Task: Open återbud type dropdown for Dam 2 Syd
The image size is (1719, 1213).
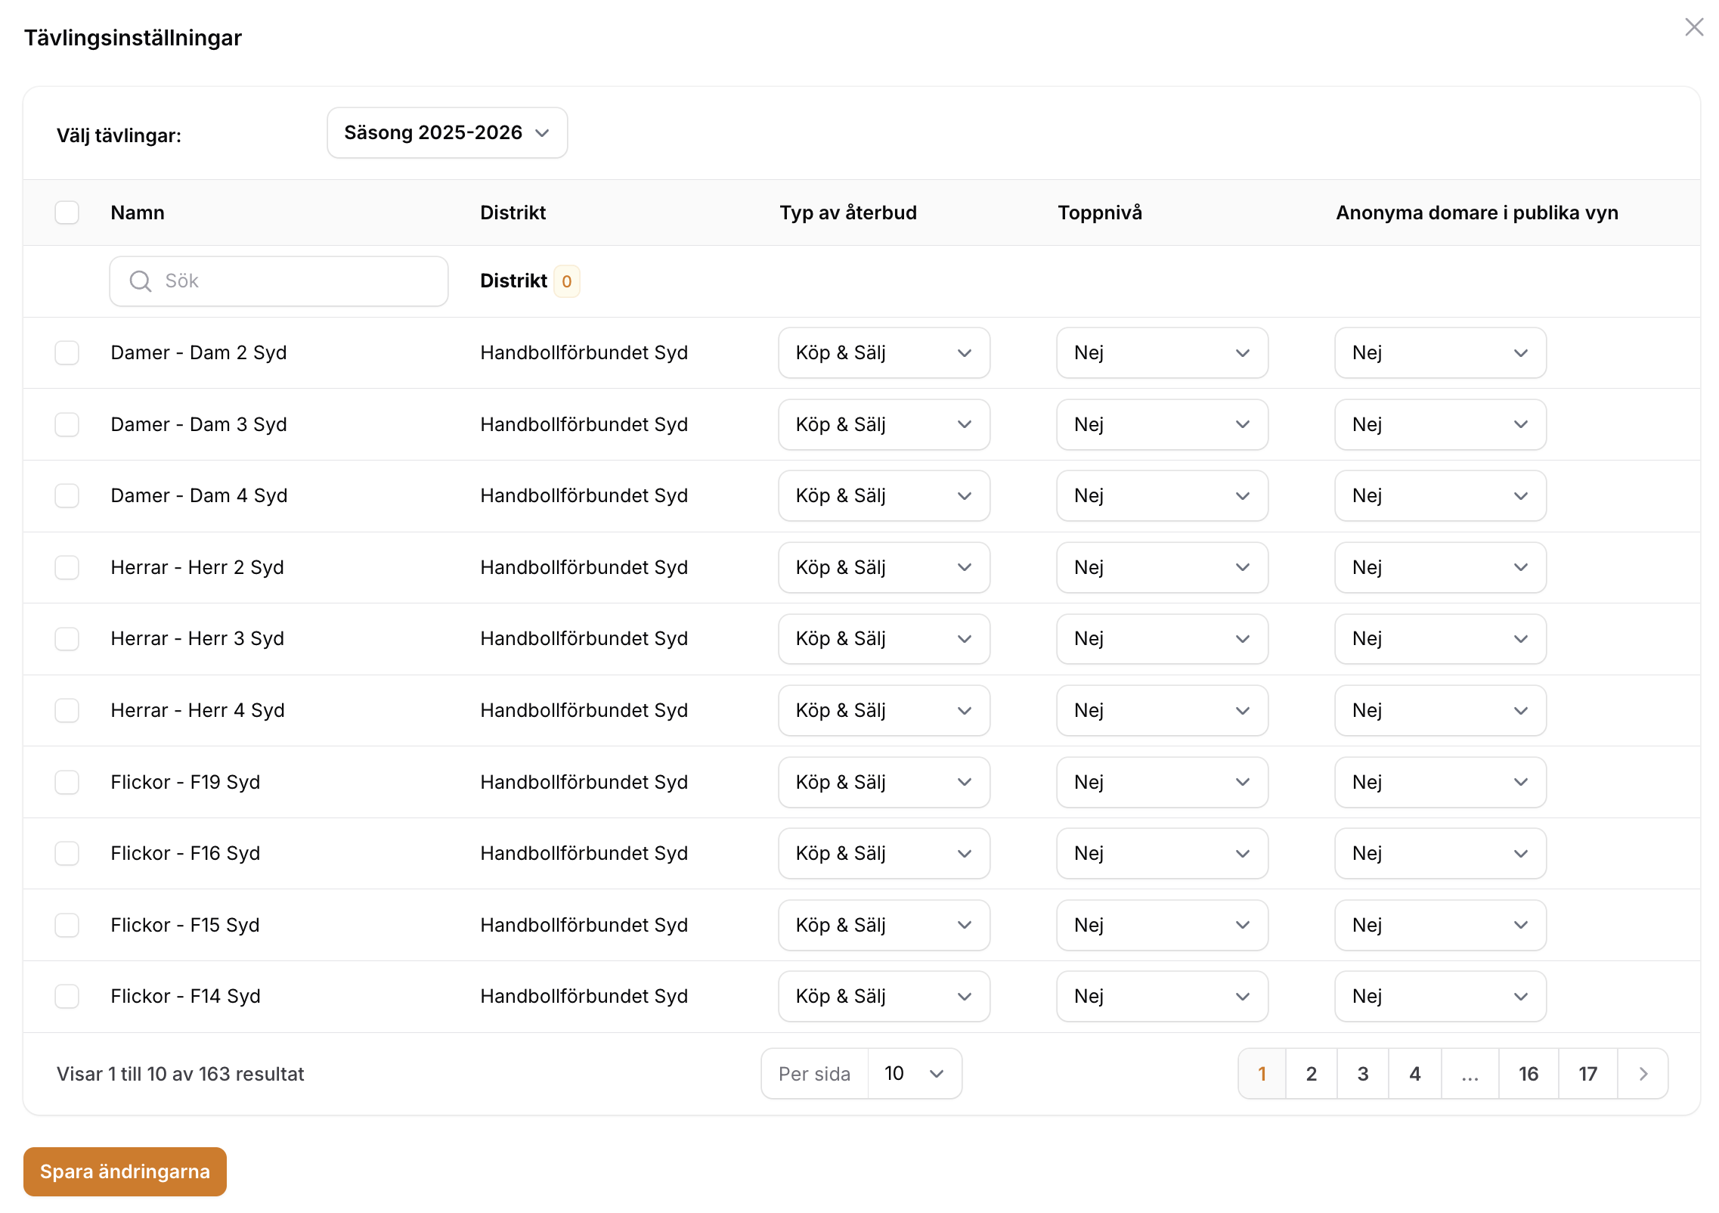Action: [x=884, y=352]
